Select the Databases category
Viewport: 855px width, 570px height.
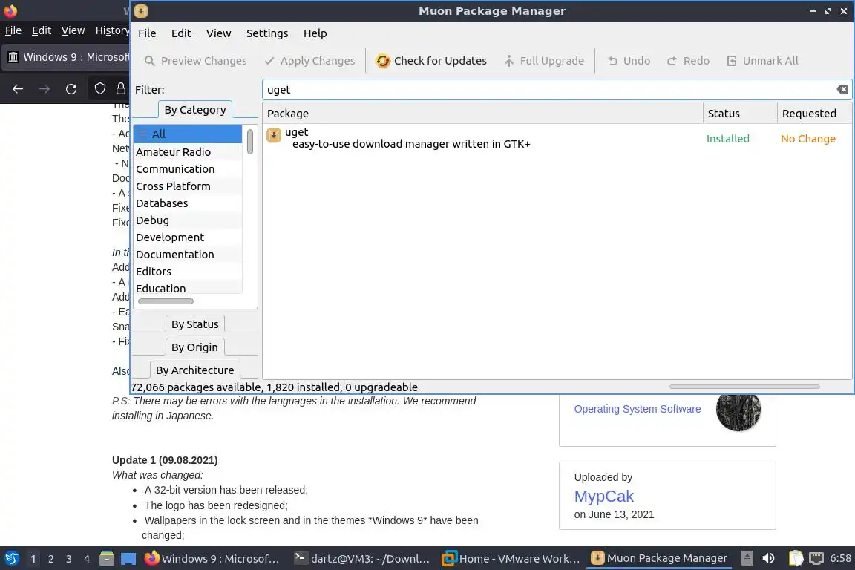(188, 203)
